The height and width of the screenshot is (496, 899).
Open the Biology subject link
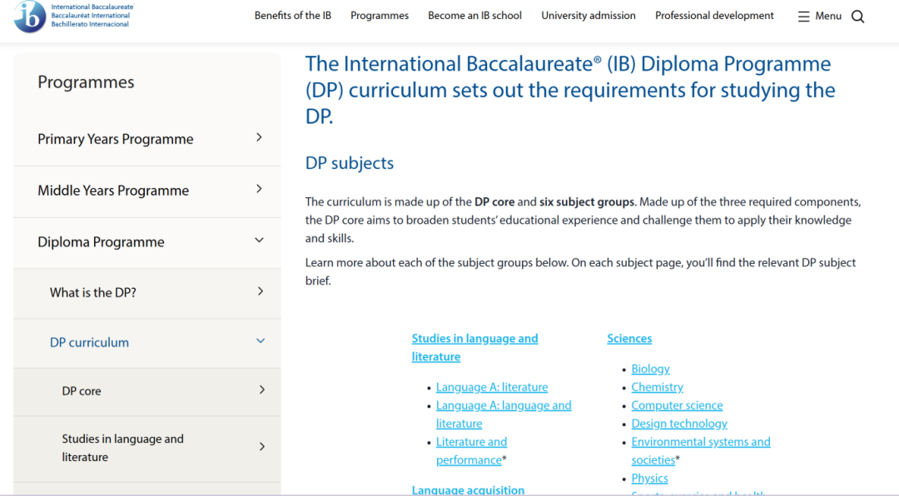tap(650, 369)
